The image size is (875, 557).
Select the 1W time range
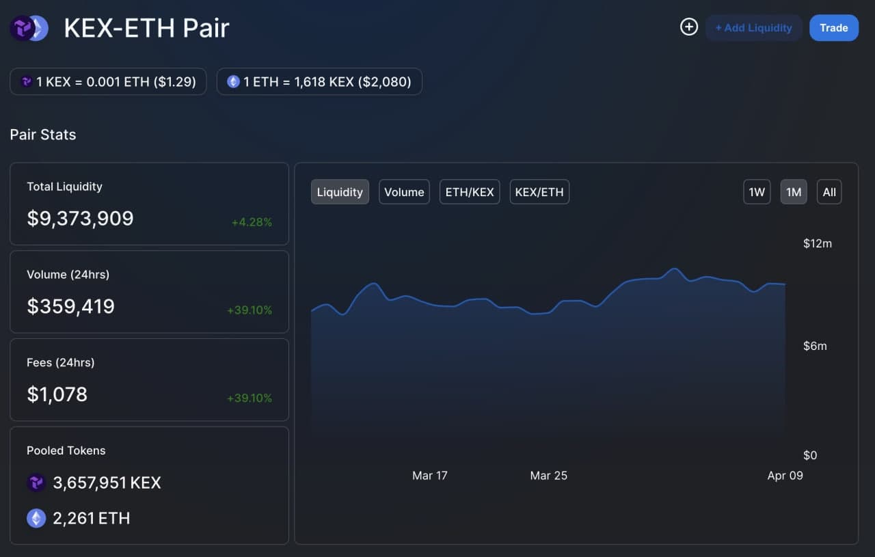tap(757, 192)
